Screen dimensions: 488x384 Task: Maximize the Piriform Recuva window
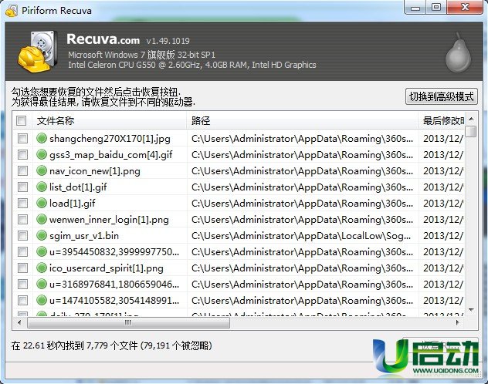point(436,7)
